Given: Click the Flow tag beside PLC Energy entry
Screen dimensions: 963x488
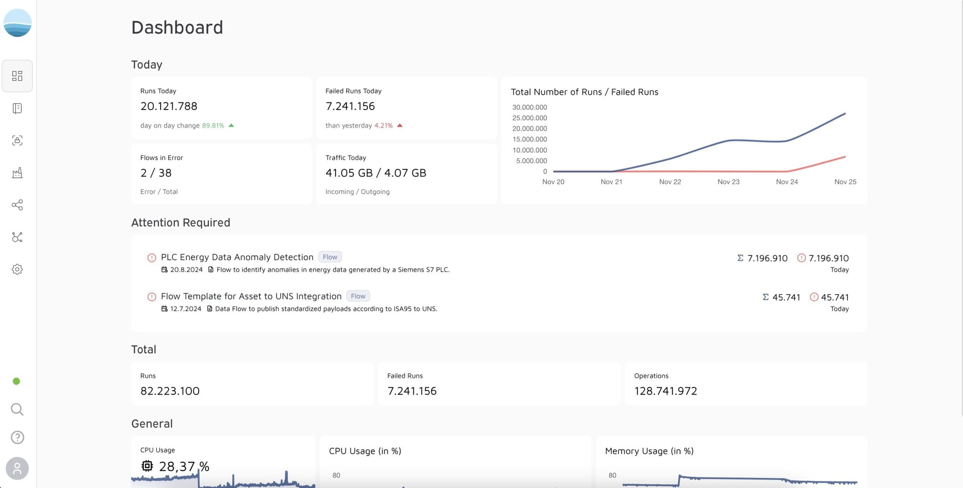Looking at the screenshot, I should [330, 257].
